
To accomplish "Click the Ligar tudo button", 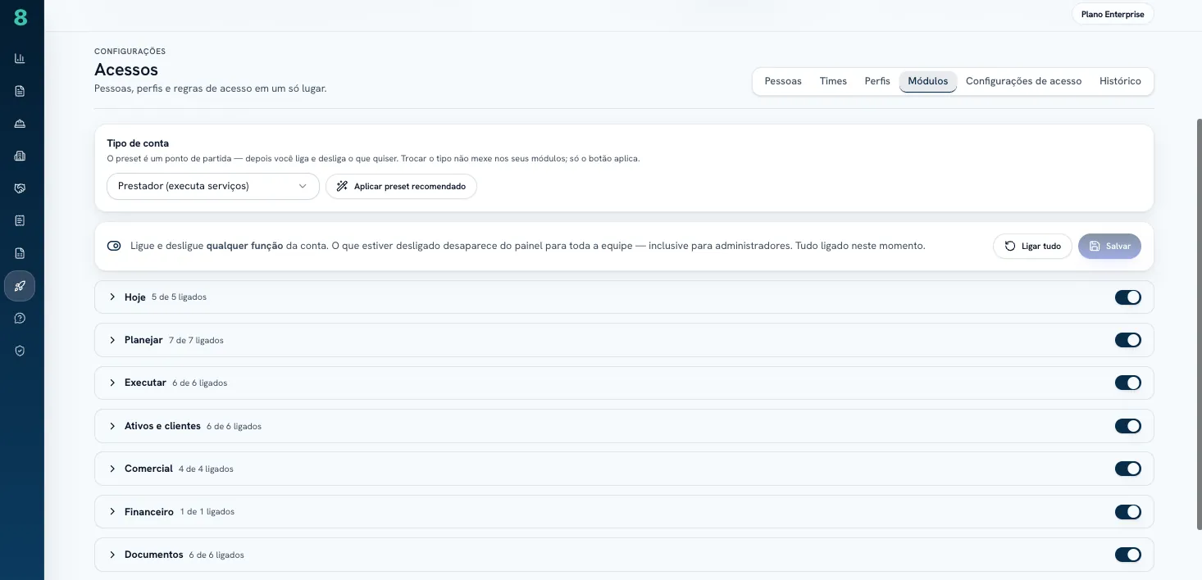I will coord(1032,246).
